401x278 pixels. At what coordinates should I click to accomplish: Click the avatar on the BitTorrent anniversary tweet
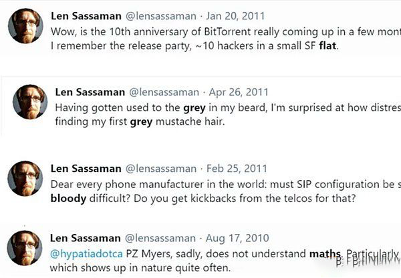pyautogui.click(x=25, y=27)
